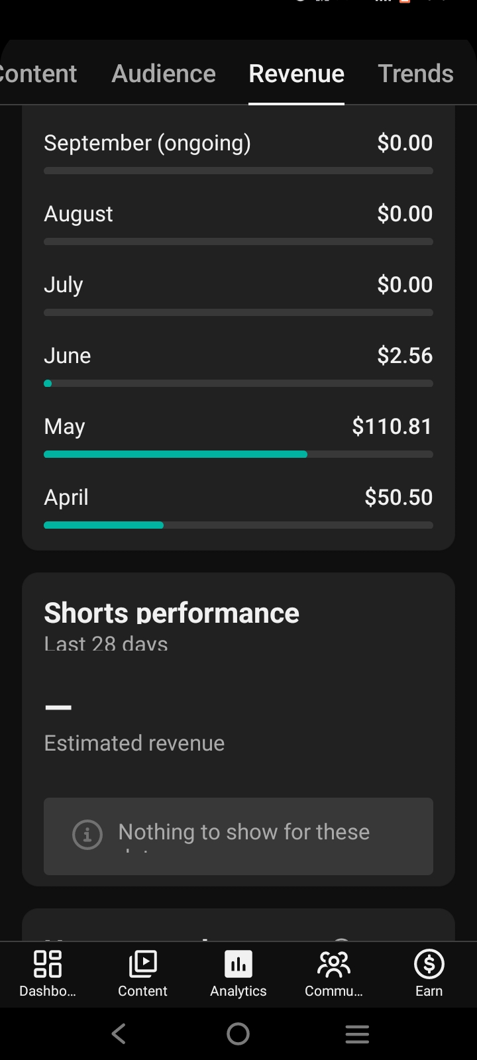Open the Shorts performance card heading

tap(172, 613)
